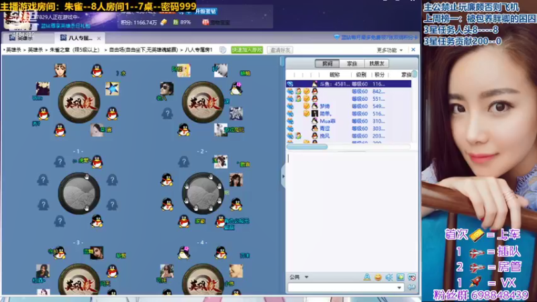Click the font style A icon in chat toolbar

(x=367, y=277)
